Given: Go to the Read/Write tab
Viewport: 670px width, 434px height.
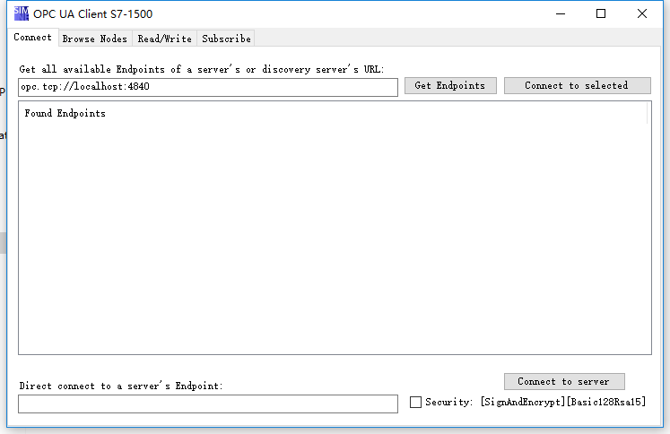Looking at the screenshot, I should (x=164, y=39).
